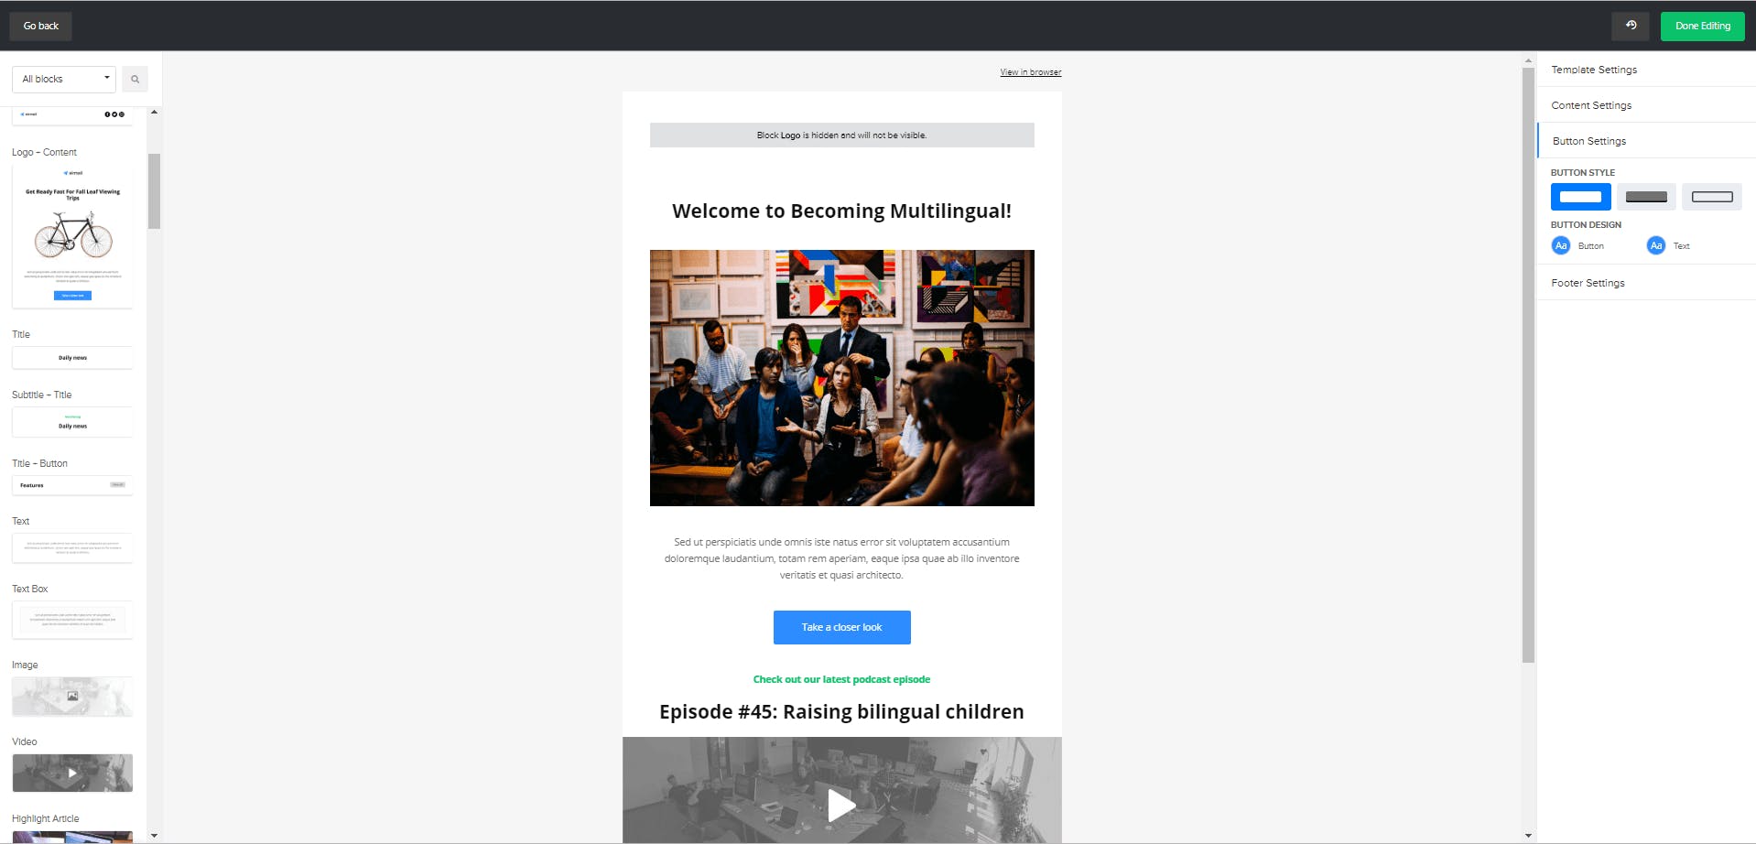This screenshot has width=1756, height=844.
Task: Select the Text block thumbnail
Action: click(72, 547)
